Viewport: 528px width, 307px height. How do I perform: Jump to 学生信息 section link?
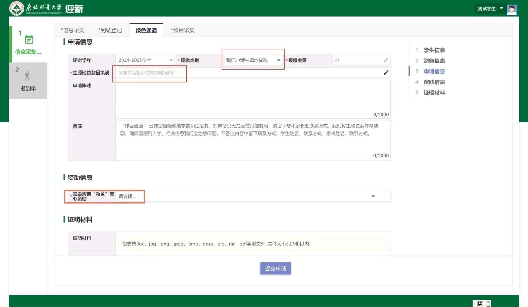(434, 50)
